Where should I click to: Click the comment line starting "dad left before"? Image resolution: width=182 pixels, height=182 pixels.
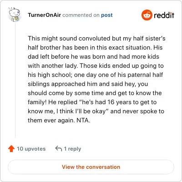(x=93, y=56)
